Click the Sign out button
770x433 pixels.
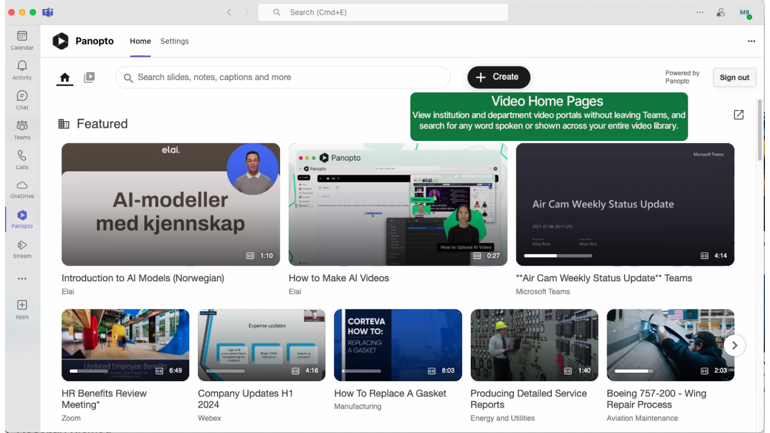[x=734, y=78]
